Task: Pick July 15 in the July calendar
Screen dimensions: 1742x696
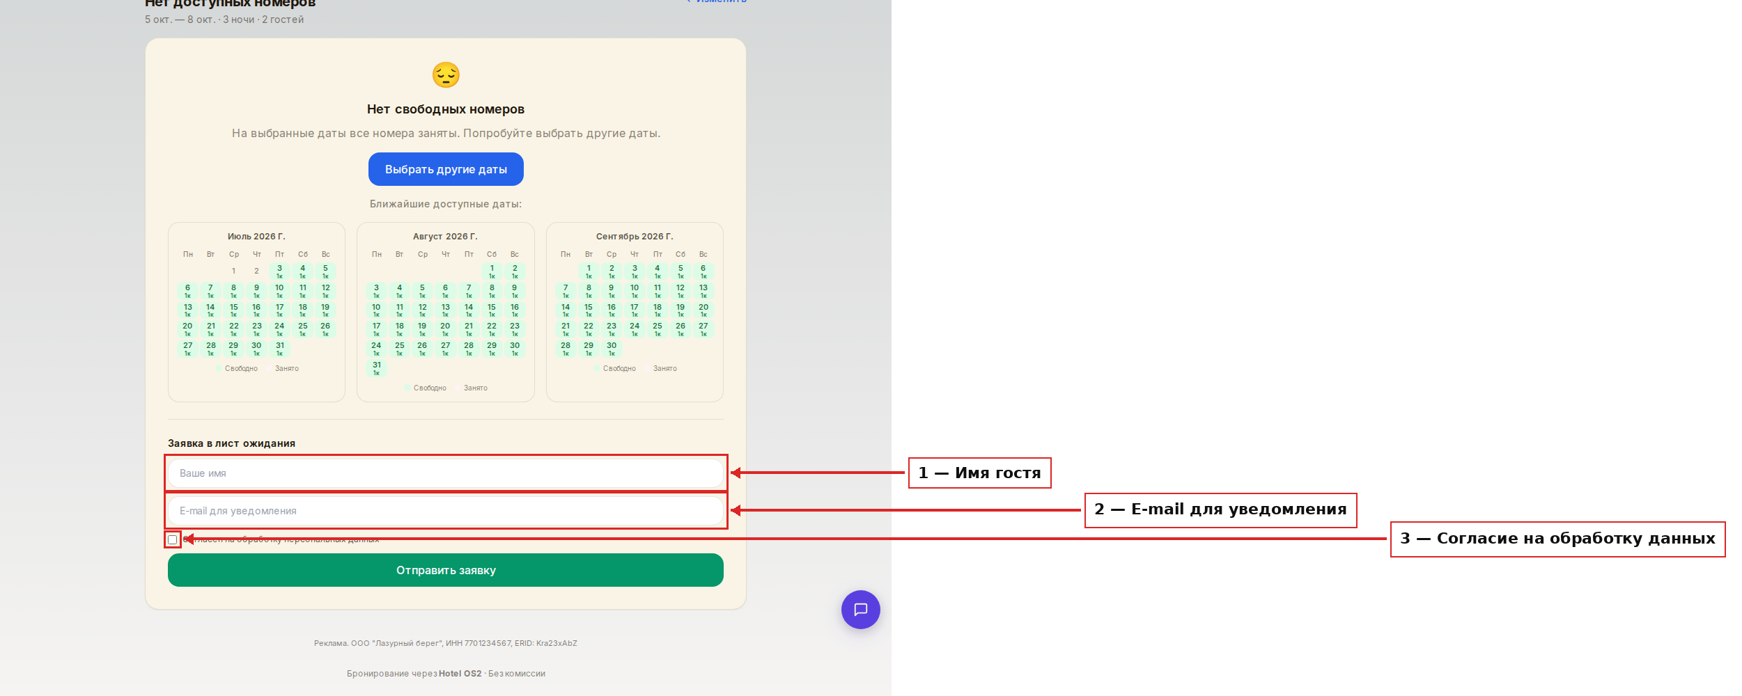Action: [x=233, y=310]
